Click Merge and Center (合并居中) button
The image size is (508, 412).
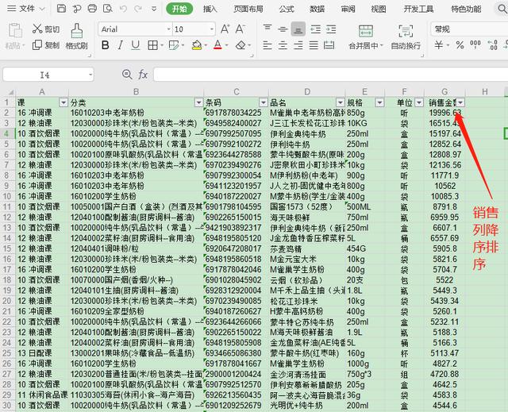point(366,37)
